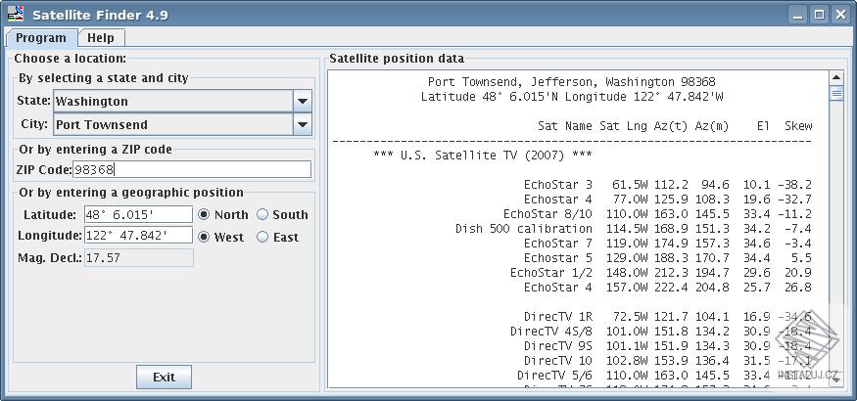Click the Satellite Finder app icon in title bar
The height and width of the screenshot is (401, 857).
pyautogui.click(x=16, y=14)
